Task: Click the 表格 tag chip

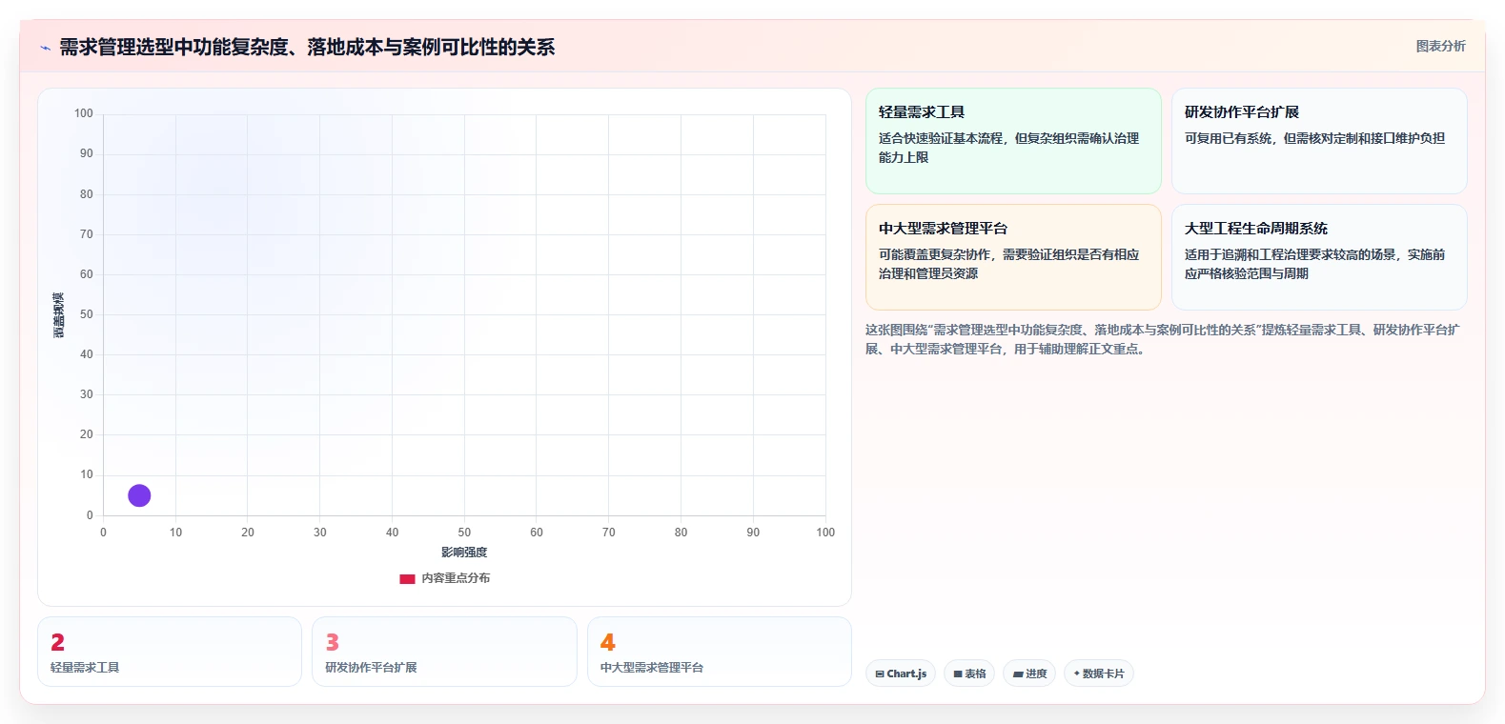Action: pyautogui.click(x=969, y=674)
